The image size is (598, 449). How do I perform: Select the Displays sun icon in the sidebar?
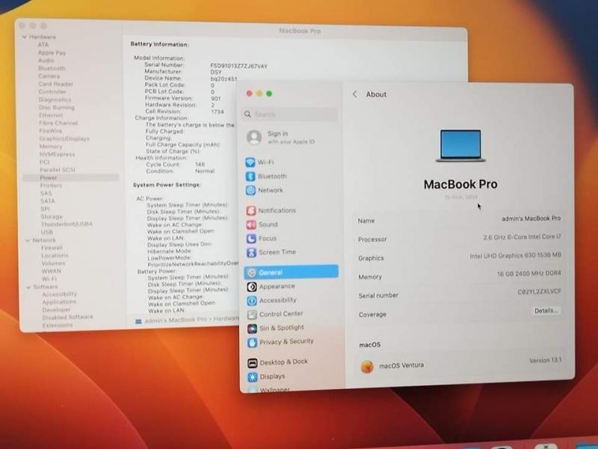[253, 377]
